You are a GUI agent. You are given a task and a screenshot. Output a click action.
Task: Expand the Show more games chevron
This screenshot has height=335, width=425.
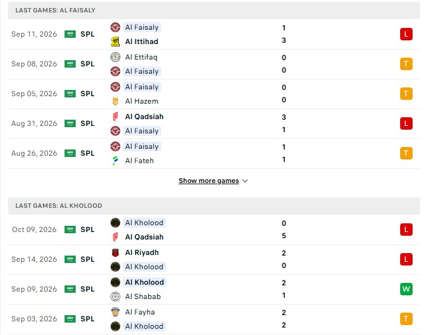point(245,181)
